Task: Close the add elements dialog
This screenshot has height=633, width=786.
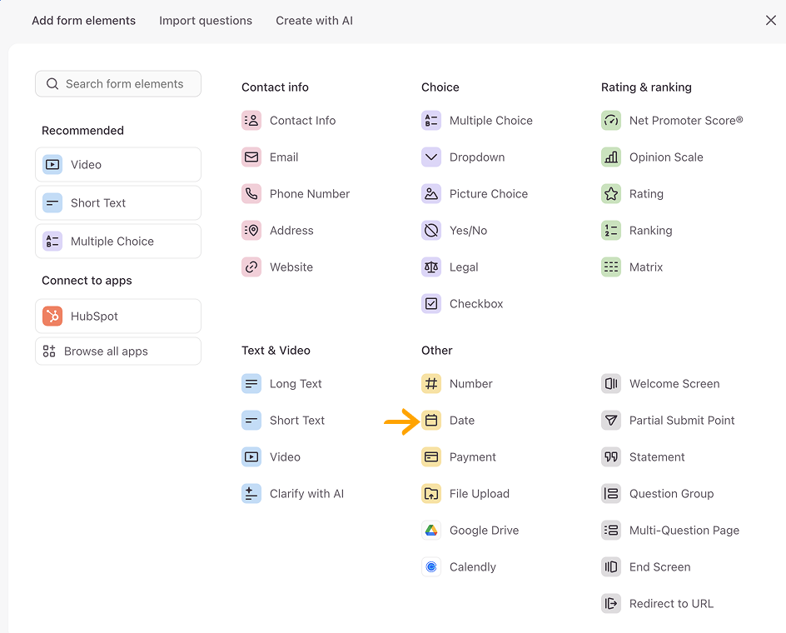Action: pos(771,20)
